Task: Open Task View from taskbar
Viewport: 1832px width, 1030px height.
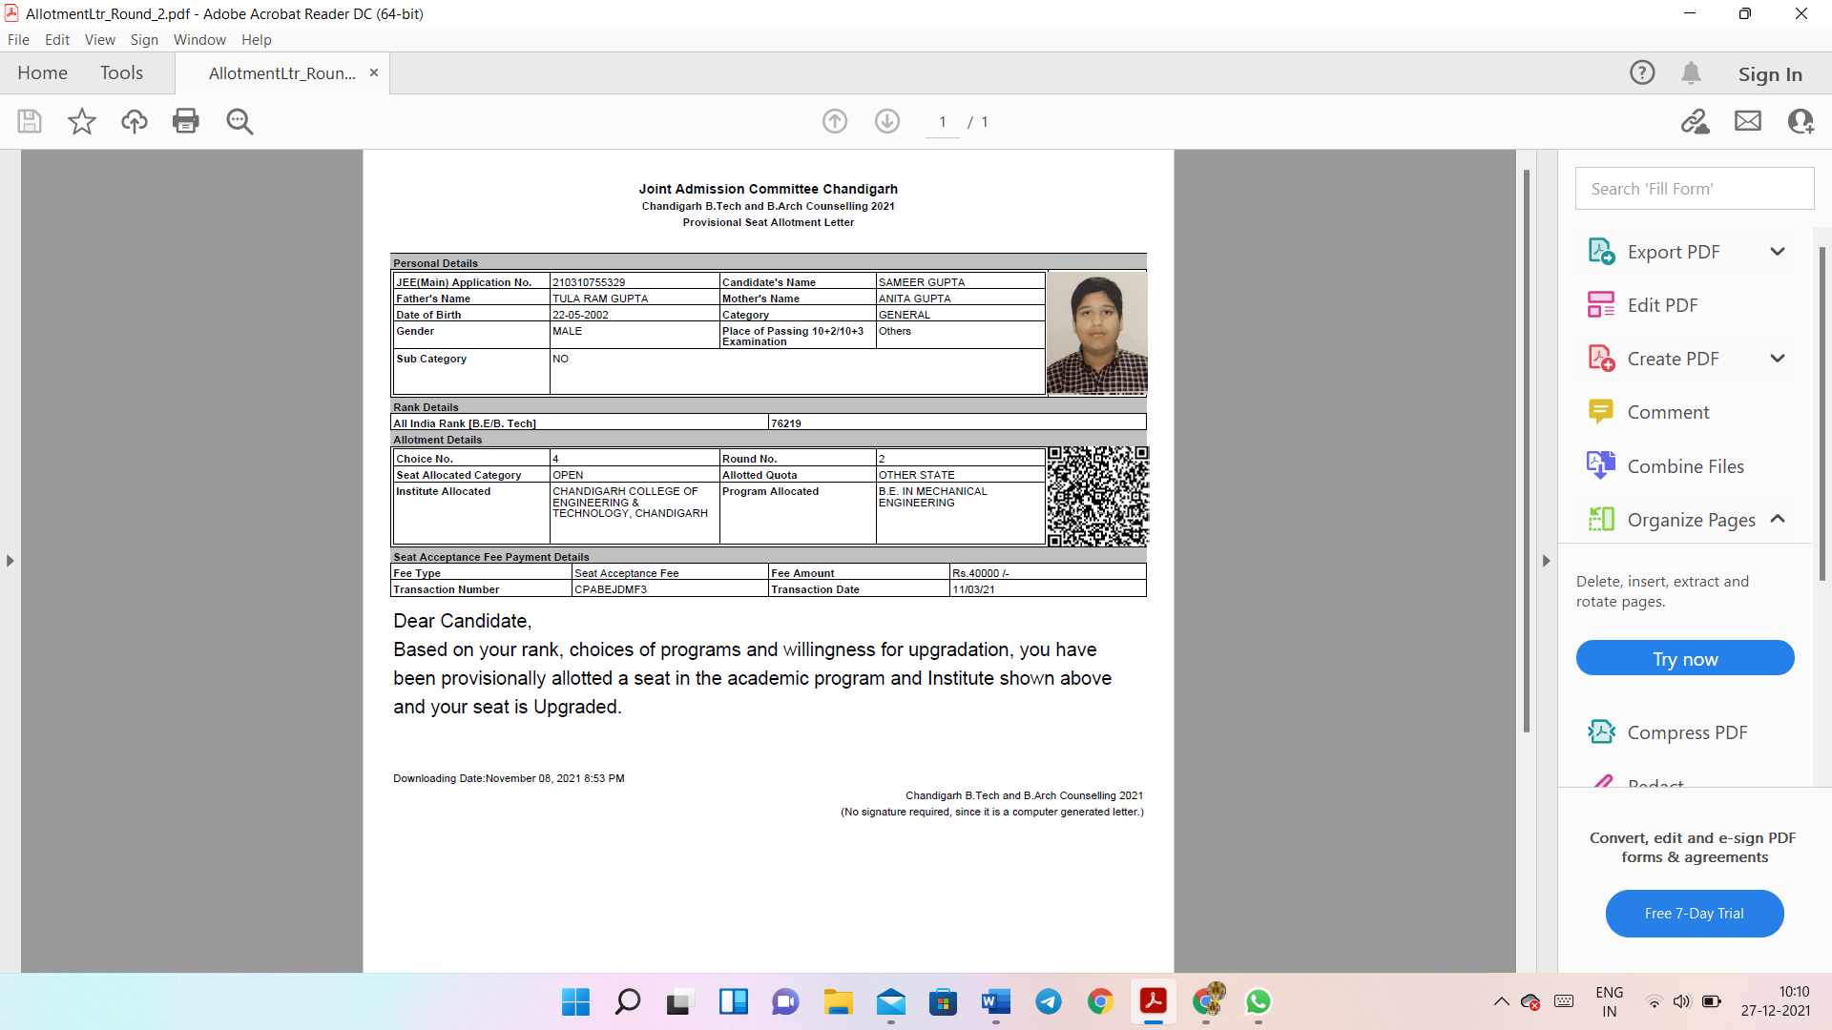Action: tap(678, 1001)
